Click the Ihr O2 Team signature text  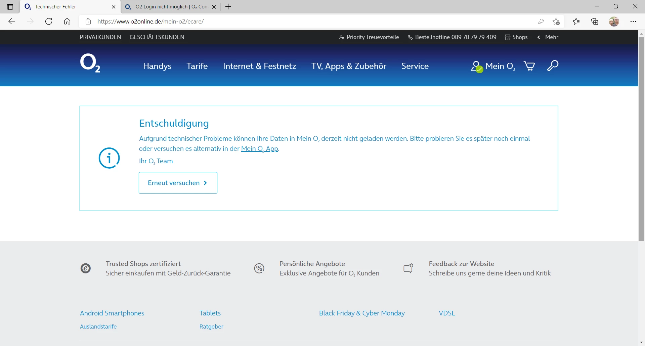(x=156, y=161)
